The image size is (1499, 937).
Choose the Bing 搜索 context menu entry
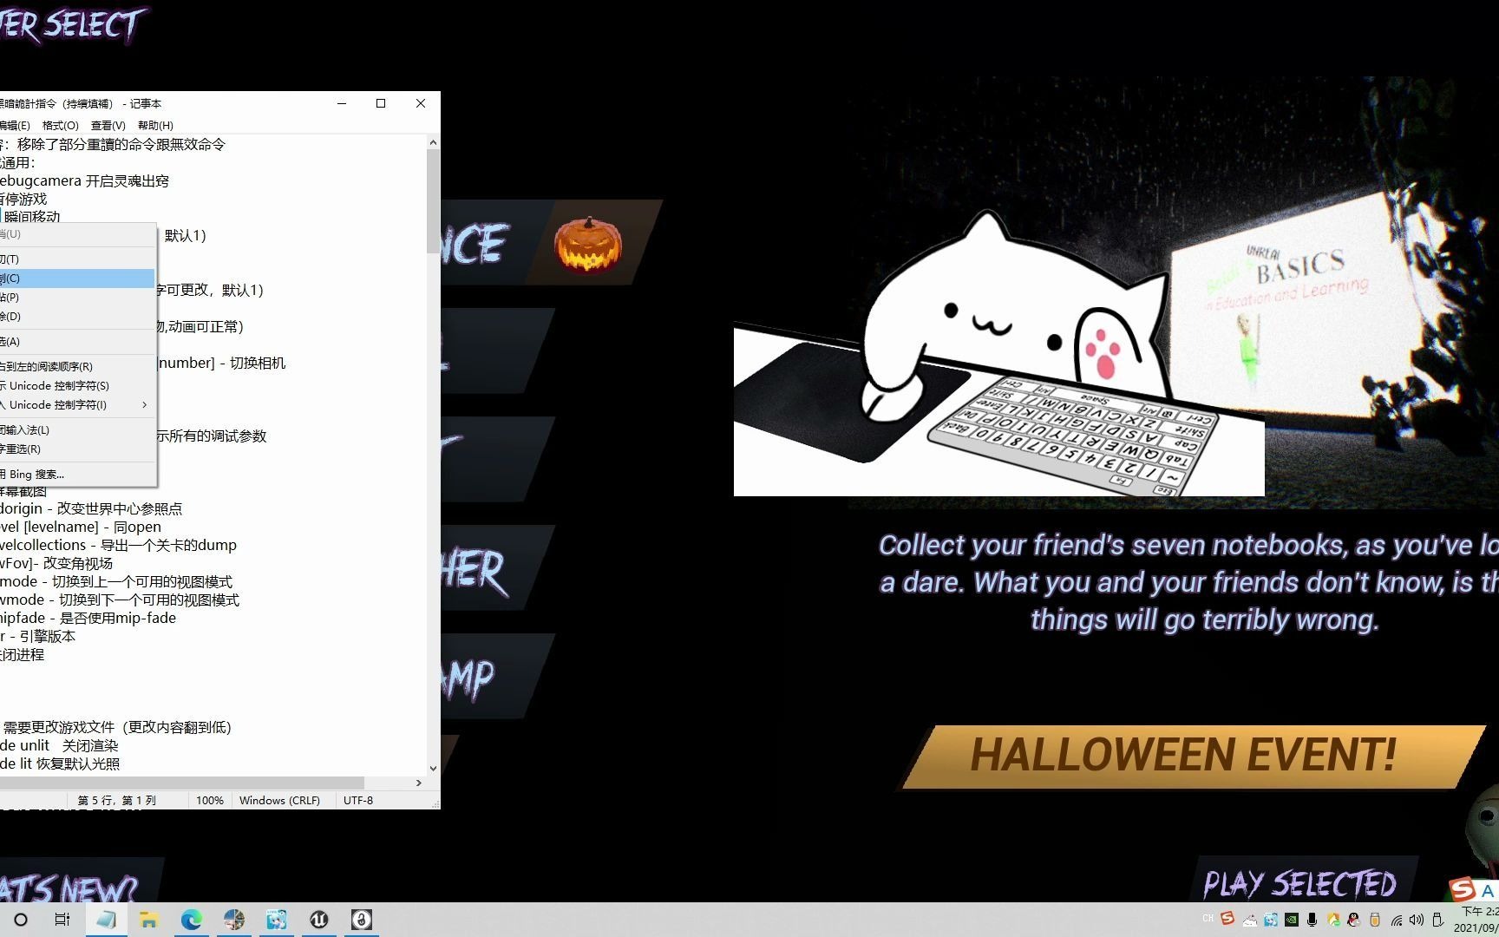click(x=77, y=474)
